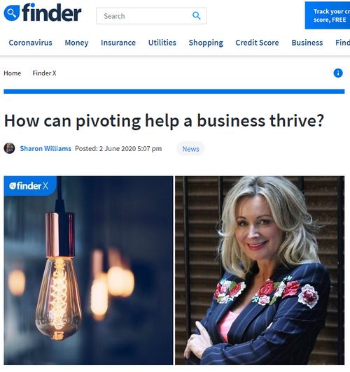Open the blue info icon
This screenshot has width=350, height=372.
[338, 73]
